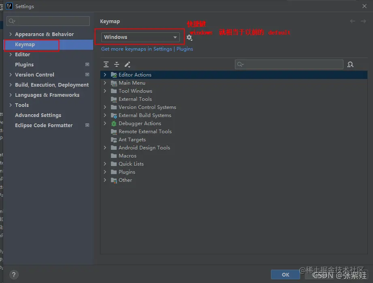This screenshot has width=373, height=283.
Task: Click the Collapse All toolbar icon
Action: point(117,64)
